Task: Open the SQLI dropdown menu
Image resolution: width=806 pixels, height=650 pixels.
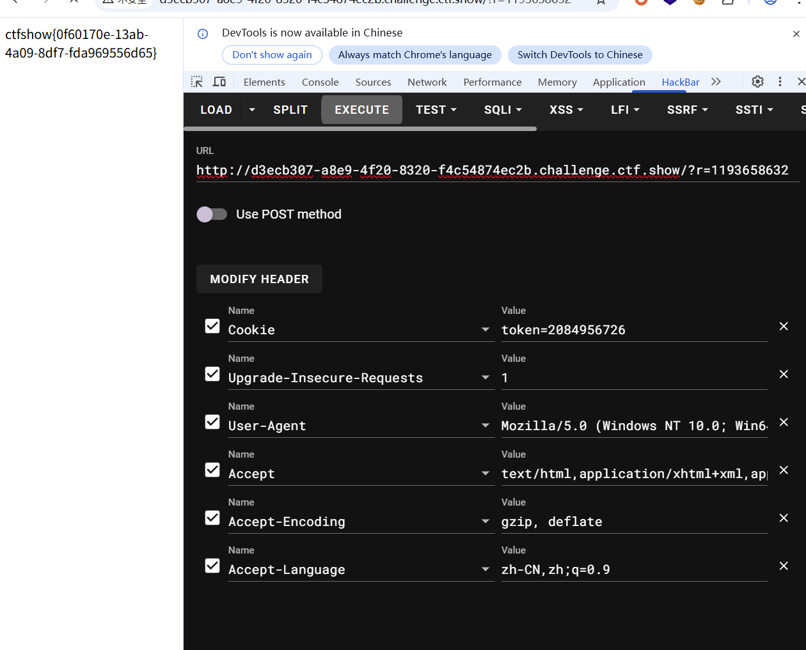Action: click(x=503, y=110)
